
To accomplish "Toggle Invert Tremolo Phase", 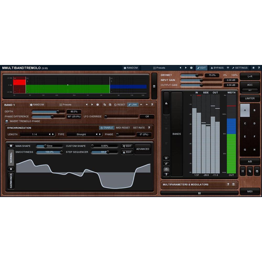I will tap(7, 121).
